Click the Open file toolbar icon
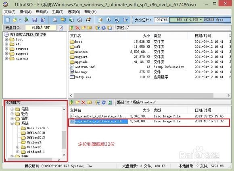 pyautogui.click(x=15, y=20)
